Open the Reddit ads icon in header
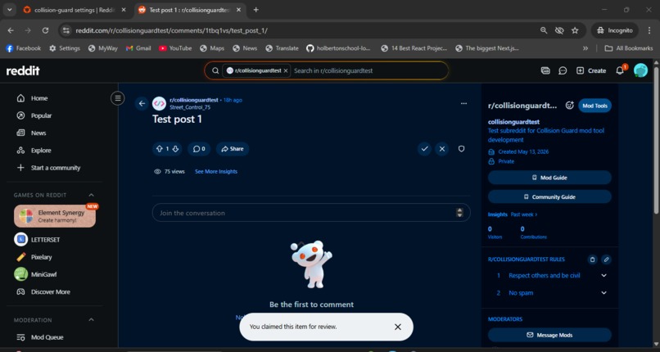Screen dimensions: 660x352 (x=545, y=70)
